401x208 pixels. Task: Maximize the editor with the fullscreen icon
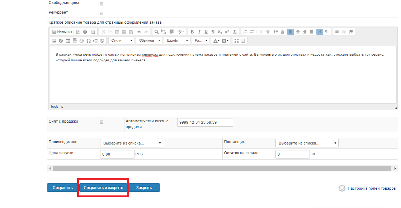coord(236,41)
